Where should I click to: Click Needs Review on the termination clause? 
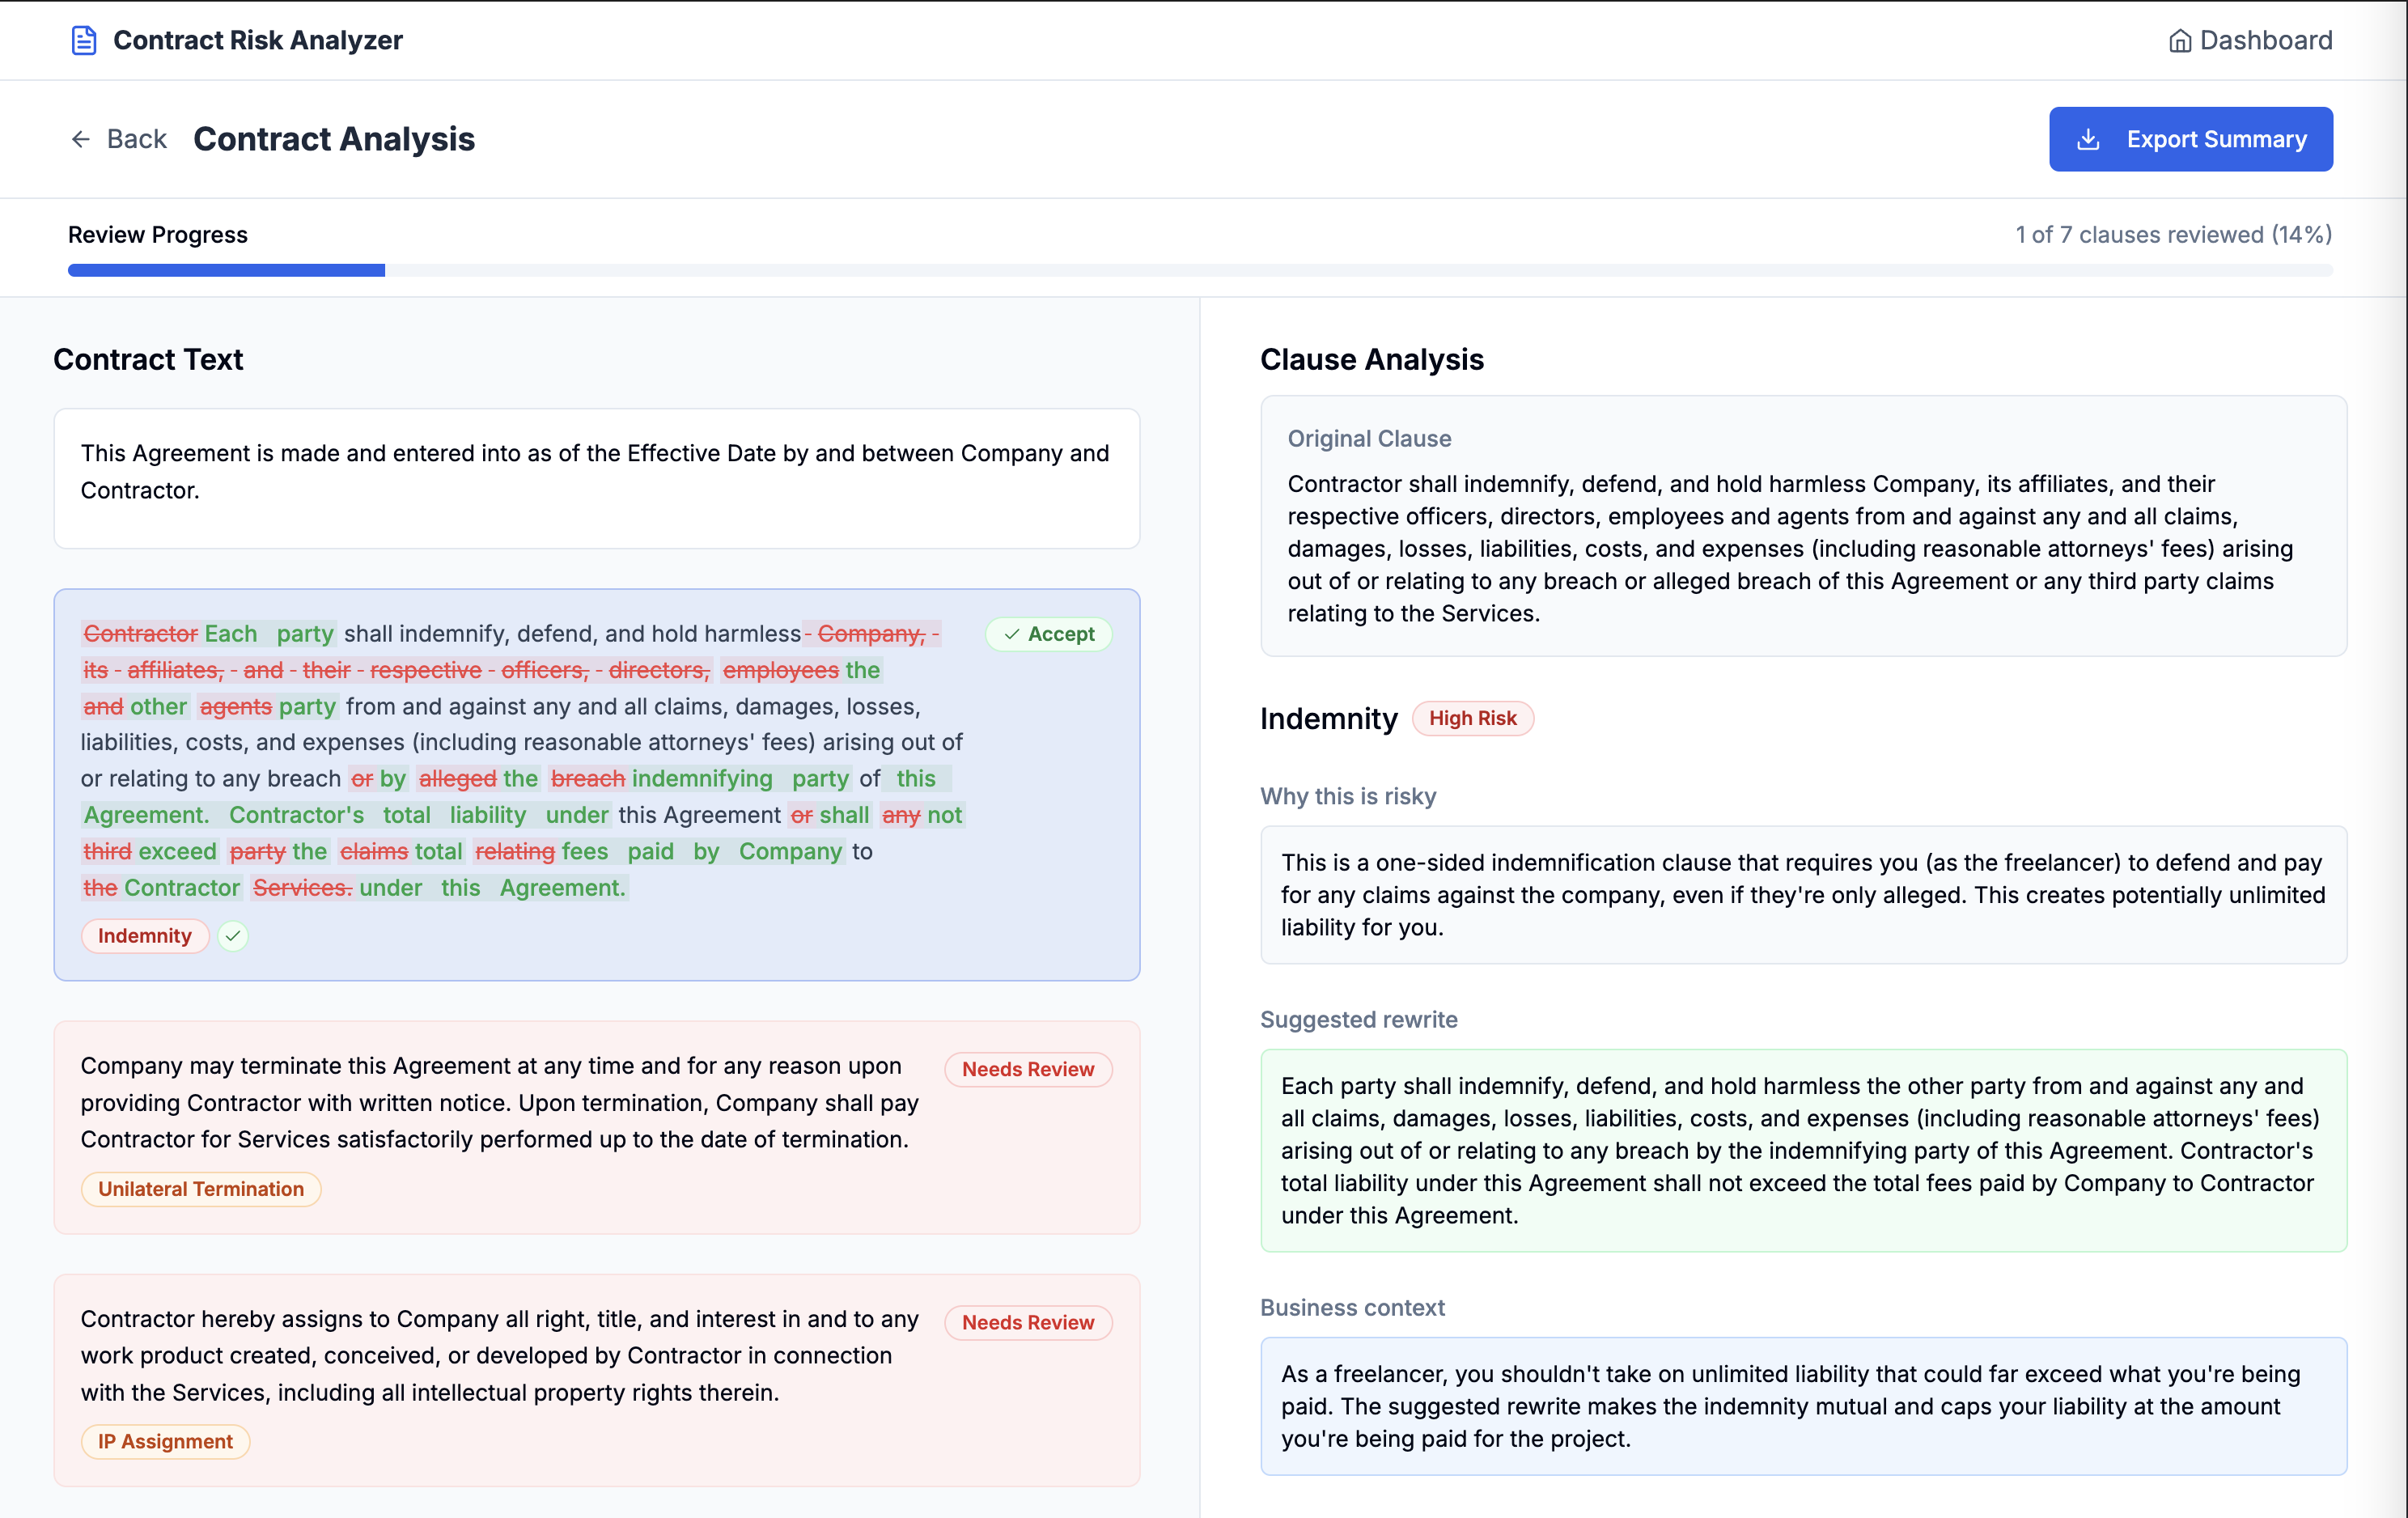(1028, 1069)
